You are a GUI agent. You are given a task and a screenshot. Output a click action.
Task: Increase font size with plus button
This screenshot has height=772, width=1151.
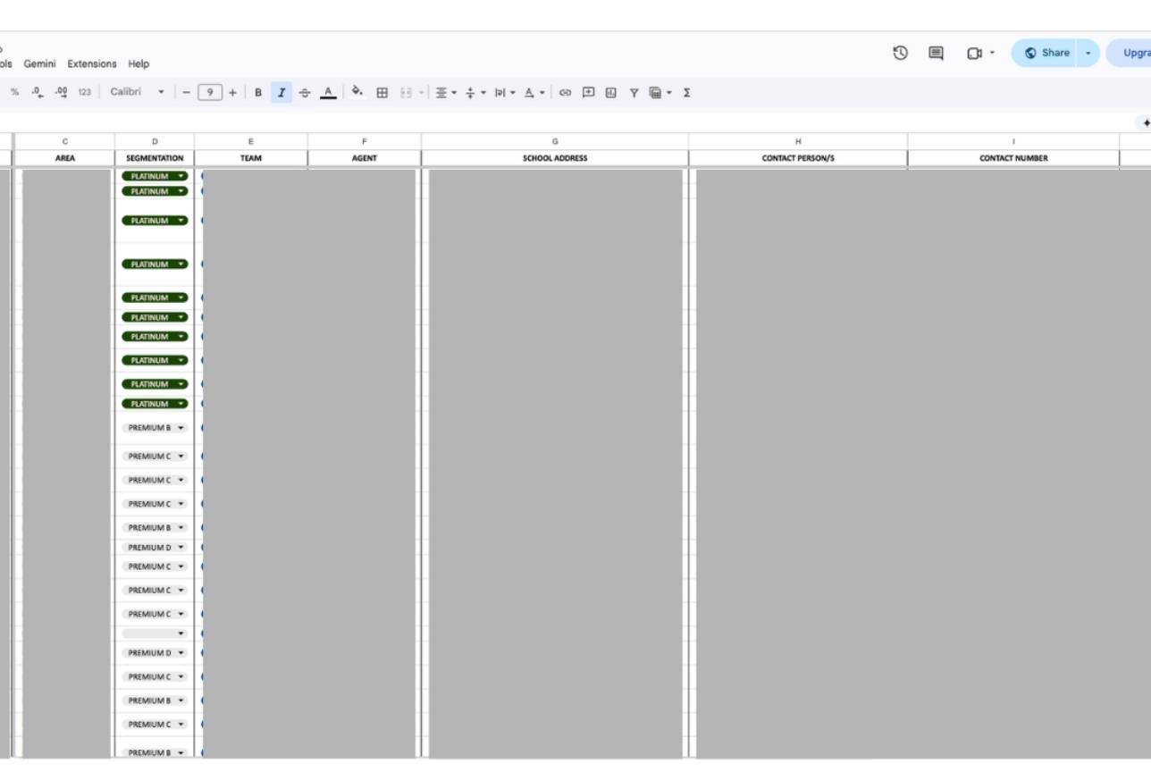(x=232, y=92)
